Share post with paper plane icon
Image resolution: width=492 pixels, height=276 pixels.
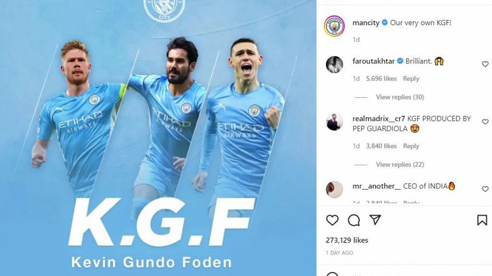pos(375,220)
